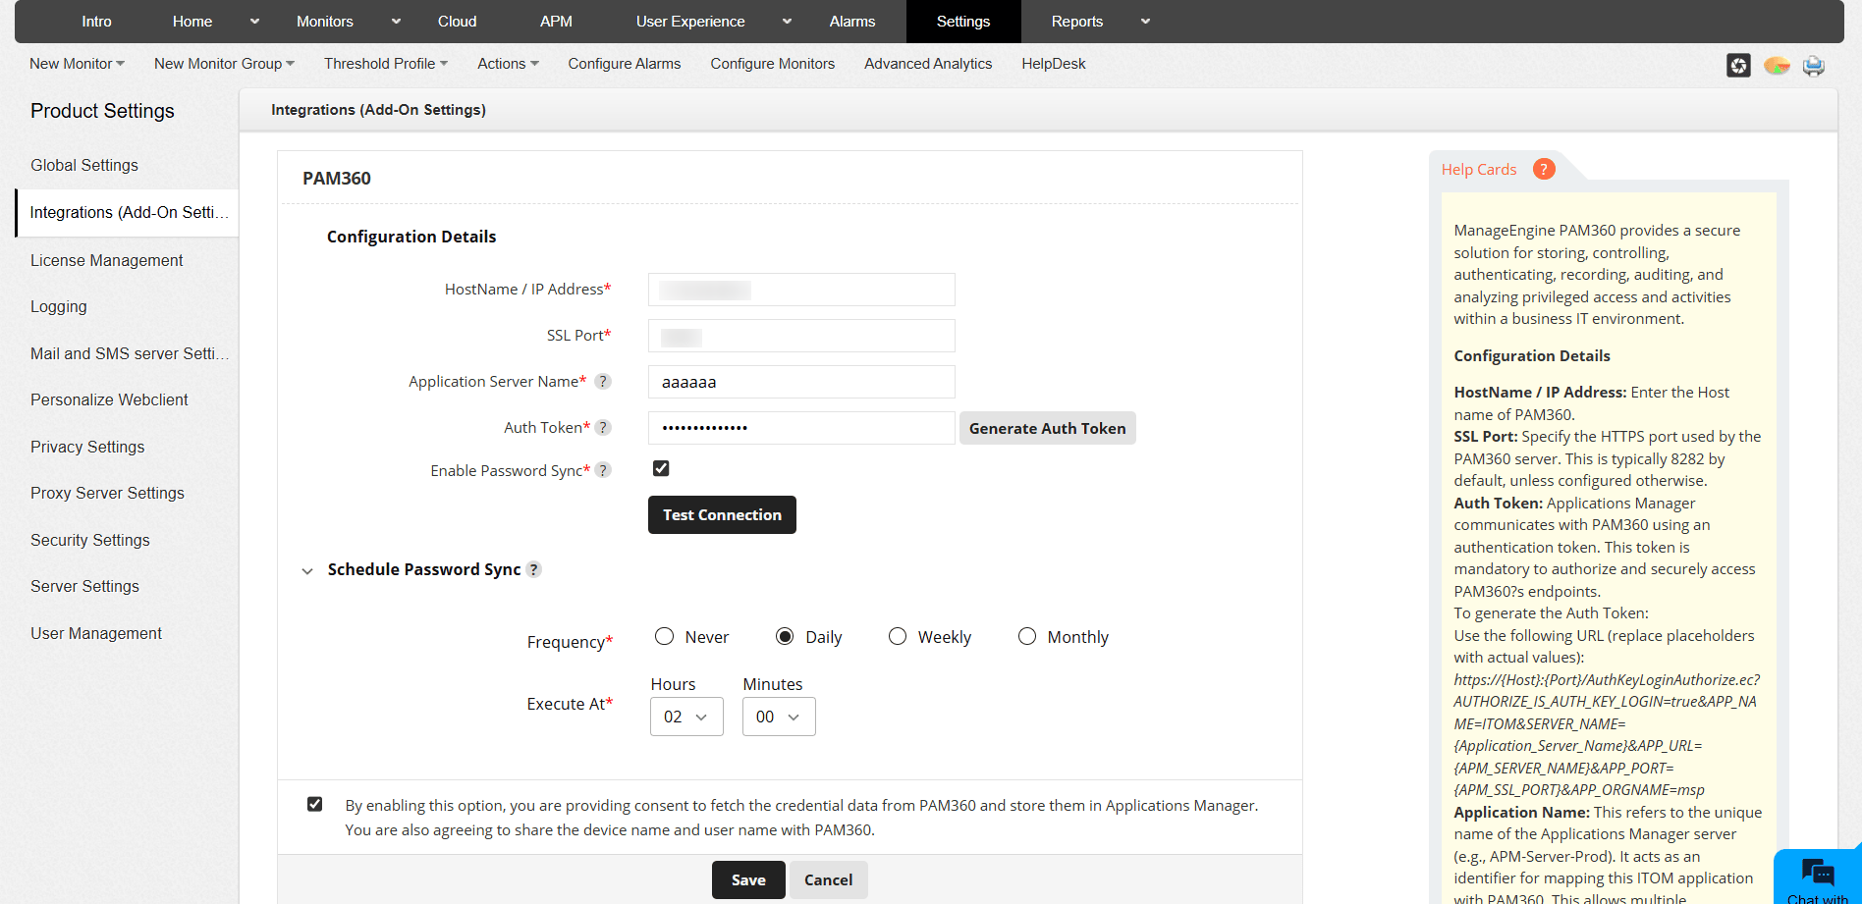This screenshot has width=1862, height=904.
Task: Click the Auth Token password field
Action: coord(801,428)
